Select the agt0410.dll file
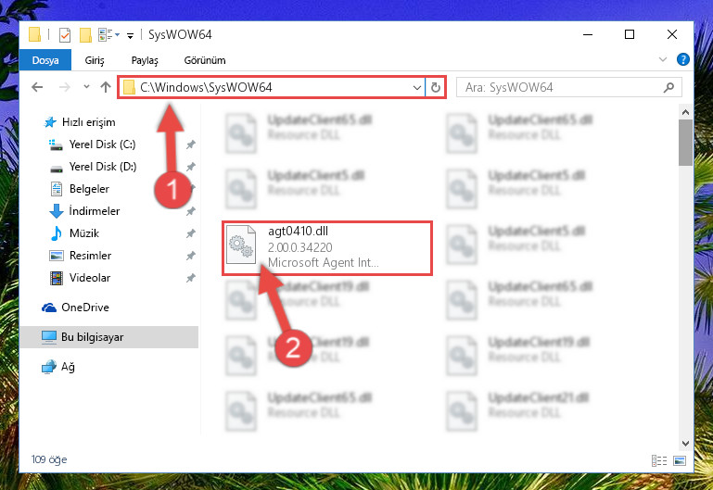Viewport: 713px width, 490px height. point(327,248)
